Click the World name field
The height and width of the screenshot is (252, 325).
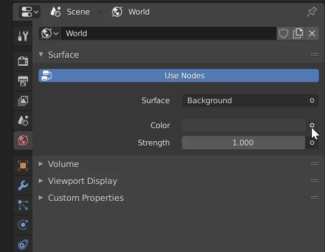(x=168, y=33)
